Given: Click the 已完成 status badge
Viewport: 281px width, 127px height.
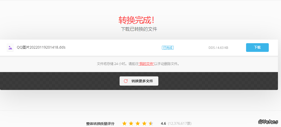Looking at the screenshot, I should pos(168,48).
